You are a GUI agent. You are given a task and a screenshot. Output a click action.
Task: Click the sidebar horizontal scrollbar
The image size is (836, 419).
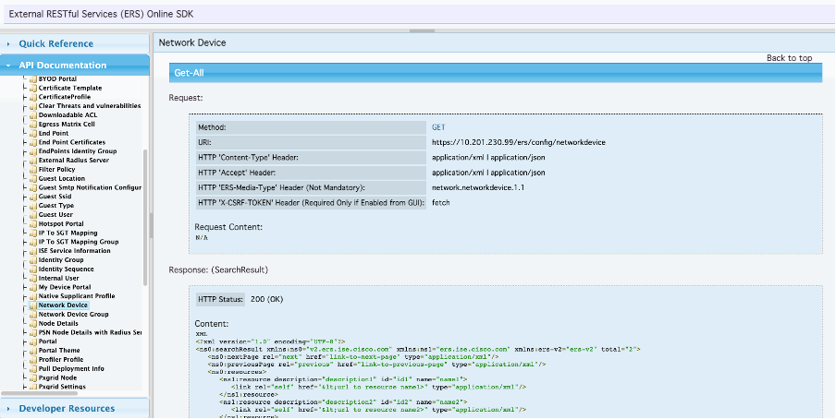pyautogui.click(x=40, y=393)
